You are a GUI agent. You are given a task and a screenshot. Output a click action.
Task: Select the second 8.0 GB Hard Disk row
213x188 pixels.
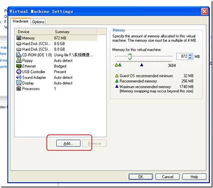click(57, 49)
